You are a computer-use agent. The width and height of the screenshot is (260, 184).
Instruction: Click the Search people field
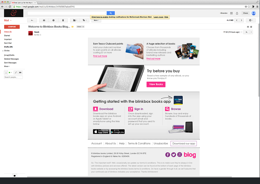[13, 77]
